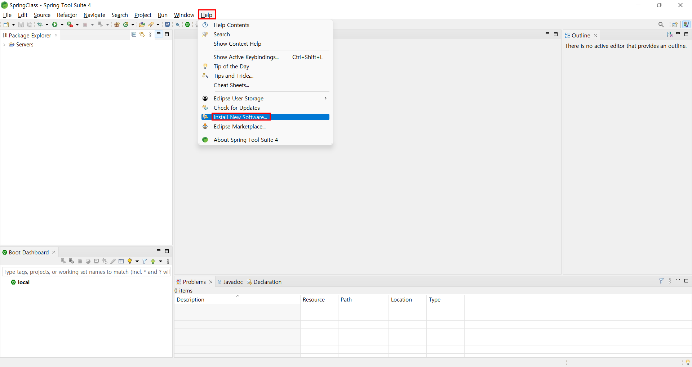The image size is (692, 367).
Task: Click Boot Dashboard properties table icon
Action: [121, 261]
